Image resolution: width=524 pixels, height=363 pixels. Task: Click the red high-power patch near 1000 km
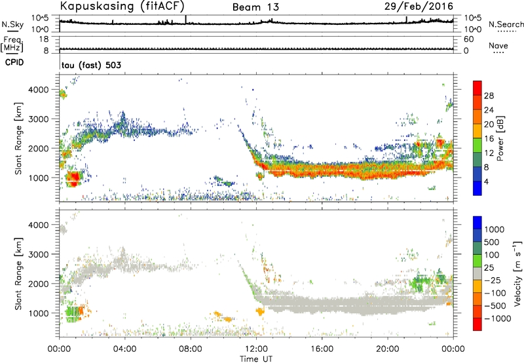73,178
